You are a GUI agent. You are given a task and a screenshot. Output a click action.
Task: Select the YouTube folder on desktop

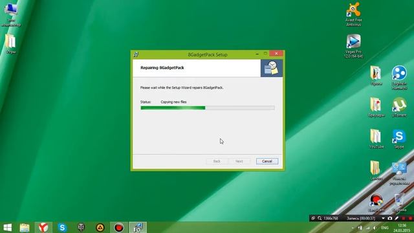[376, 139]
